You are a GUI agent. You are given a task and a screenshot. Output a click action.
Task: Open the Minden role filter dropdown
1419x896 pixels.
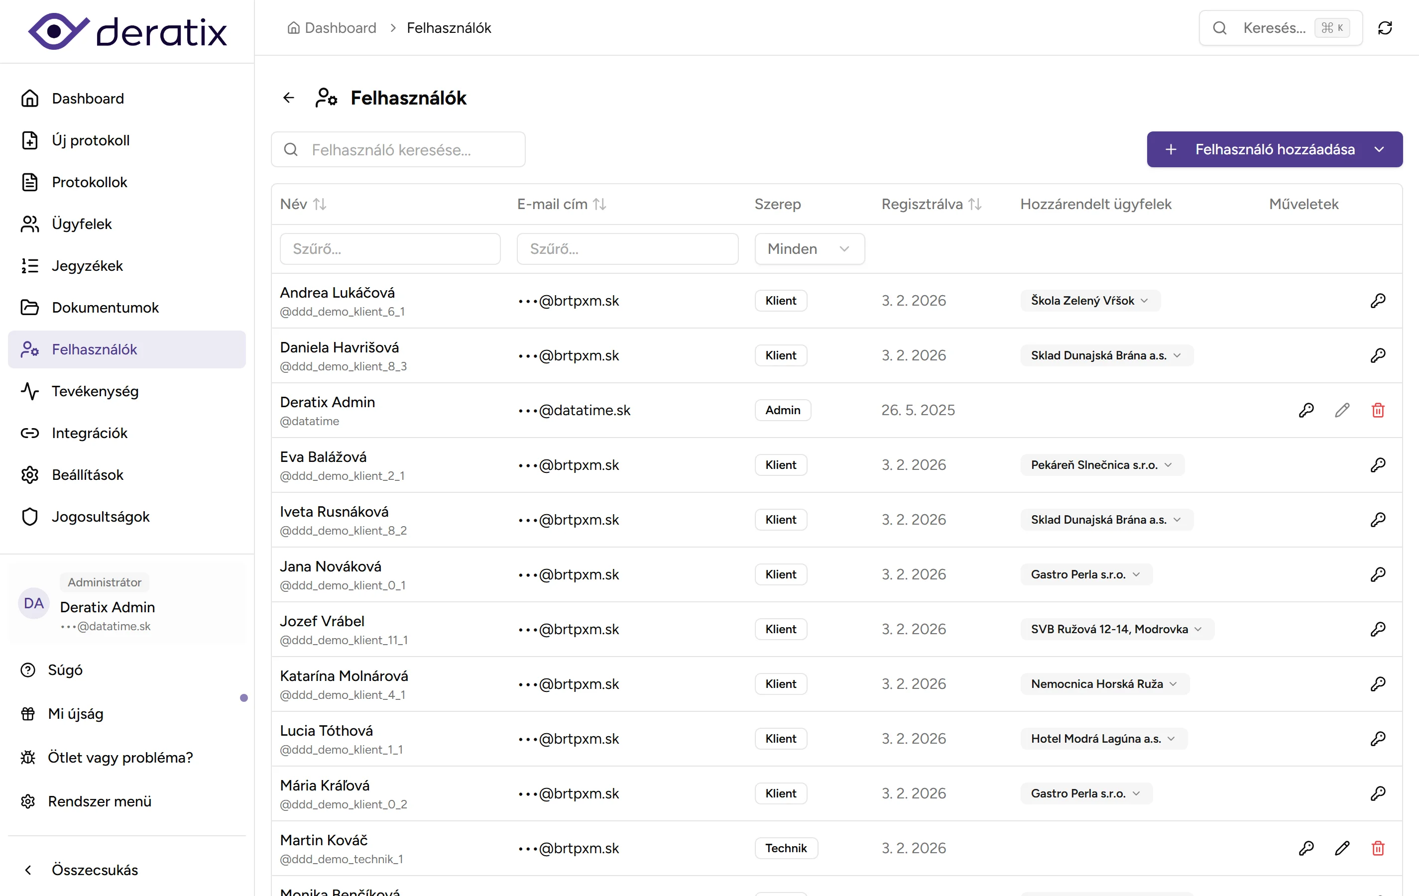click(x=809, y=249)
